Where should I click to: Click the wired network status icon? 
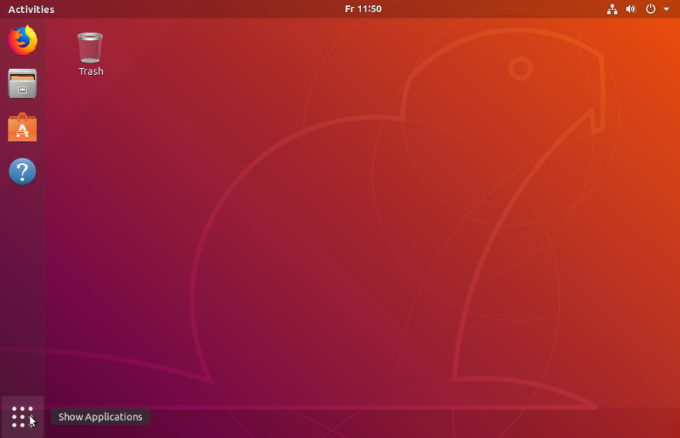[612, 10]
